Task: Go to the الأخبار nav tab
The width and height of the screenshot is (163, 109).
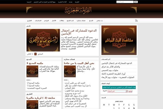Action: tap(54, 21)
